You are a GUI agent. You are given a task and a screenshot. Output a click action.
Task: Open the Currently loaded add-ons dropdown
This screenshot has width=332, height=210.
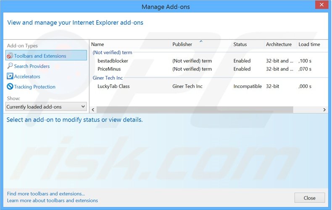click(x=46, y=107)
